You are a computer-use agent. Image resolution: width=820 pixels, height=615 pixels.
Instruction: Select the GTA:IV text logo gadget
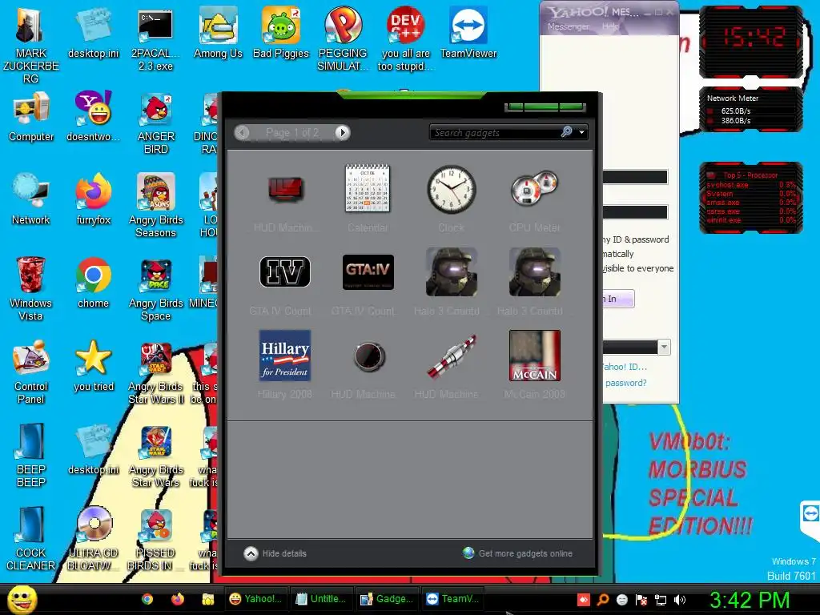coord(368,272)
